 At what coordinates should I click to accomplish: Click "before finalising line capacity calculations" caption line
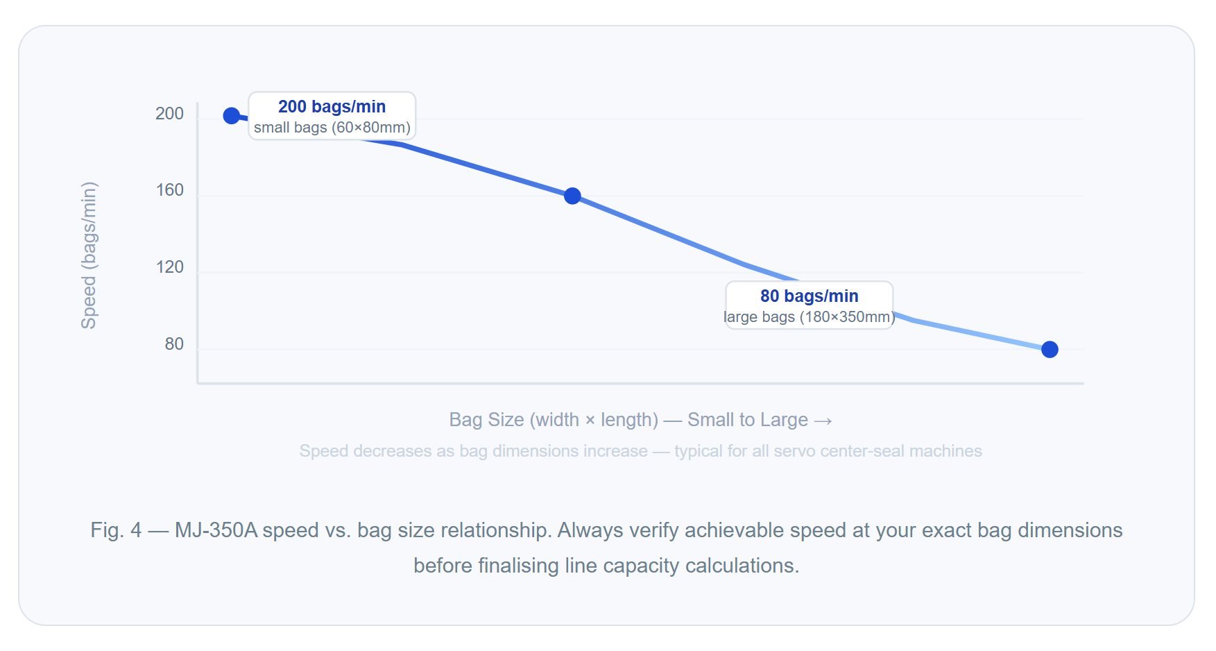[606, 566]
